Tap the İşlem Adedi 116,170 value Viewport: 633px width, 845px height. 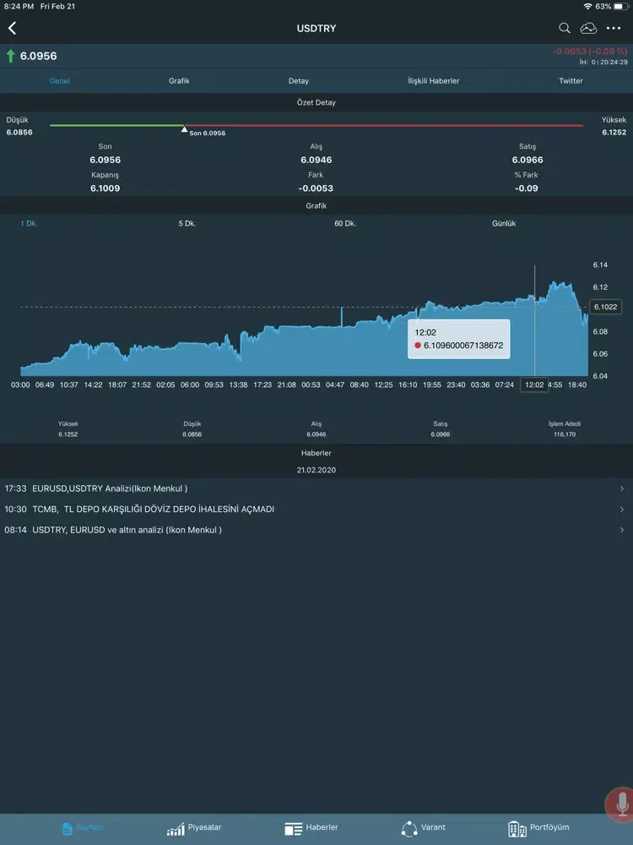pyautogui.click(x=565, y=434)
